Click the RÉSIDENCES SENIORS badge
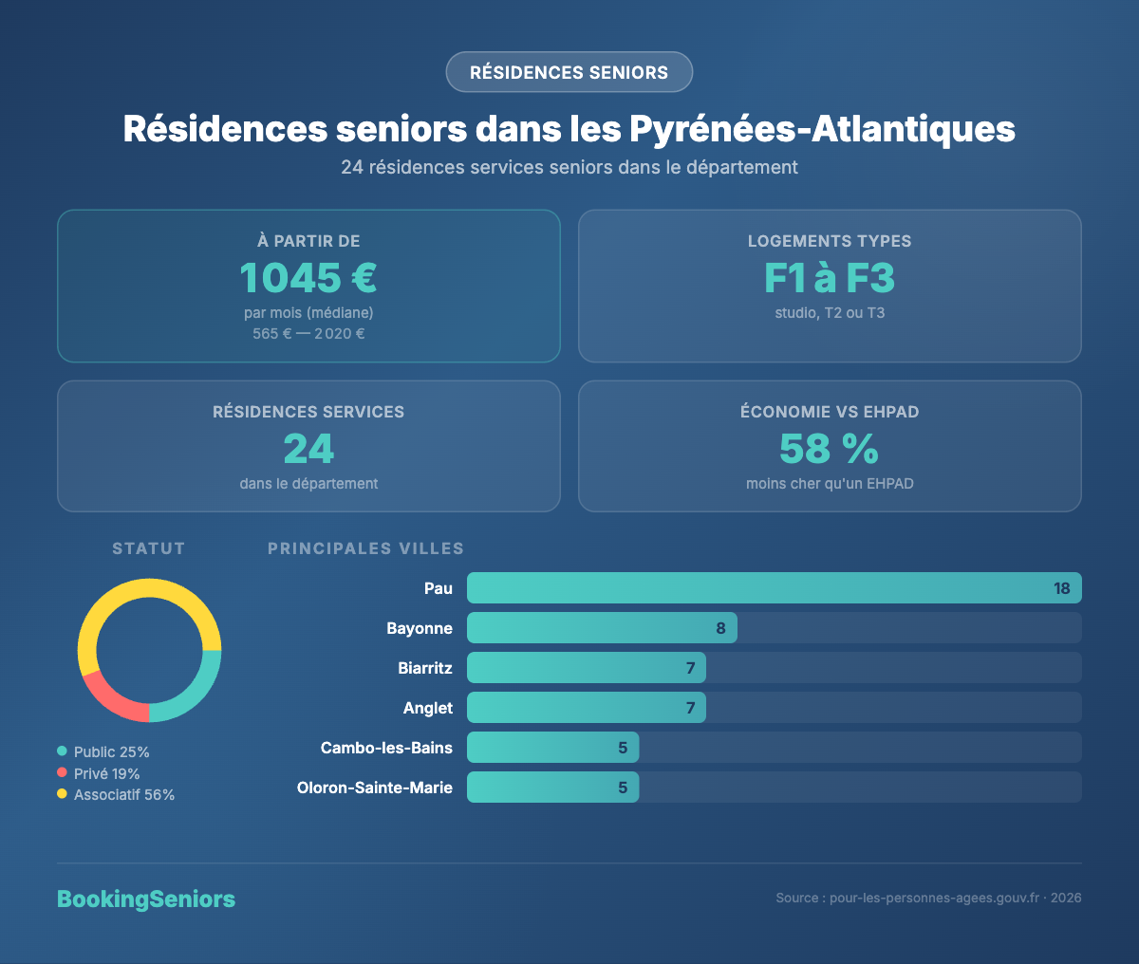Image resolution: width=1139 pixels, height=964 pixels. pos(569,72)
